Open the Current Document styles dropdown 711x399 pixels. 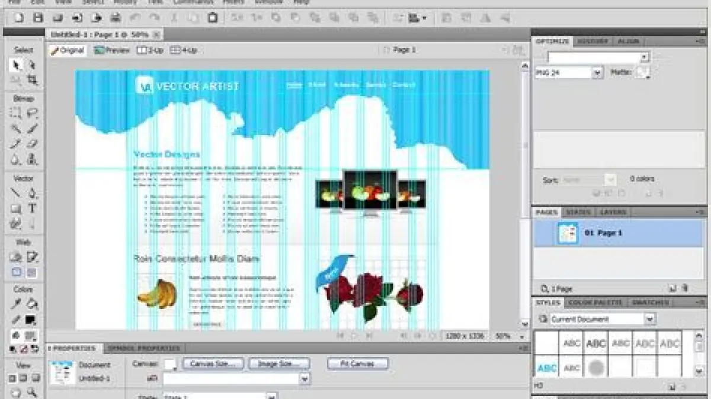coord(650,319)
